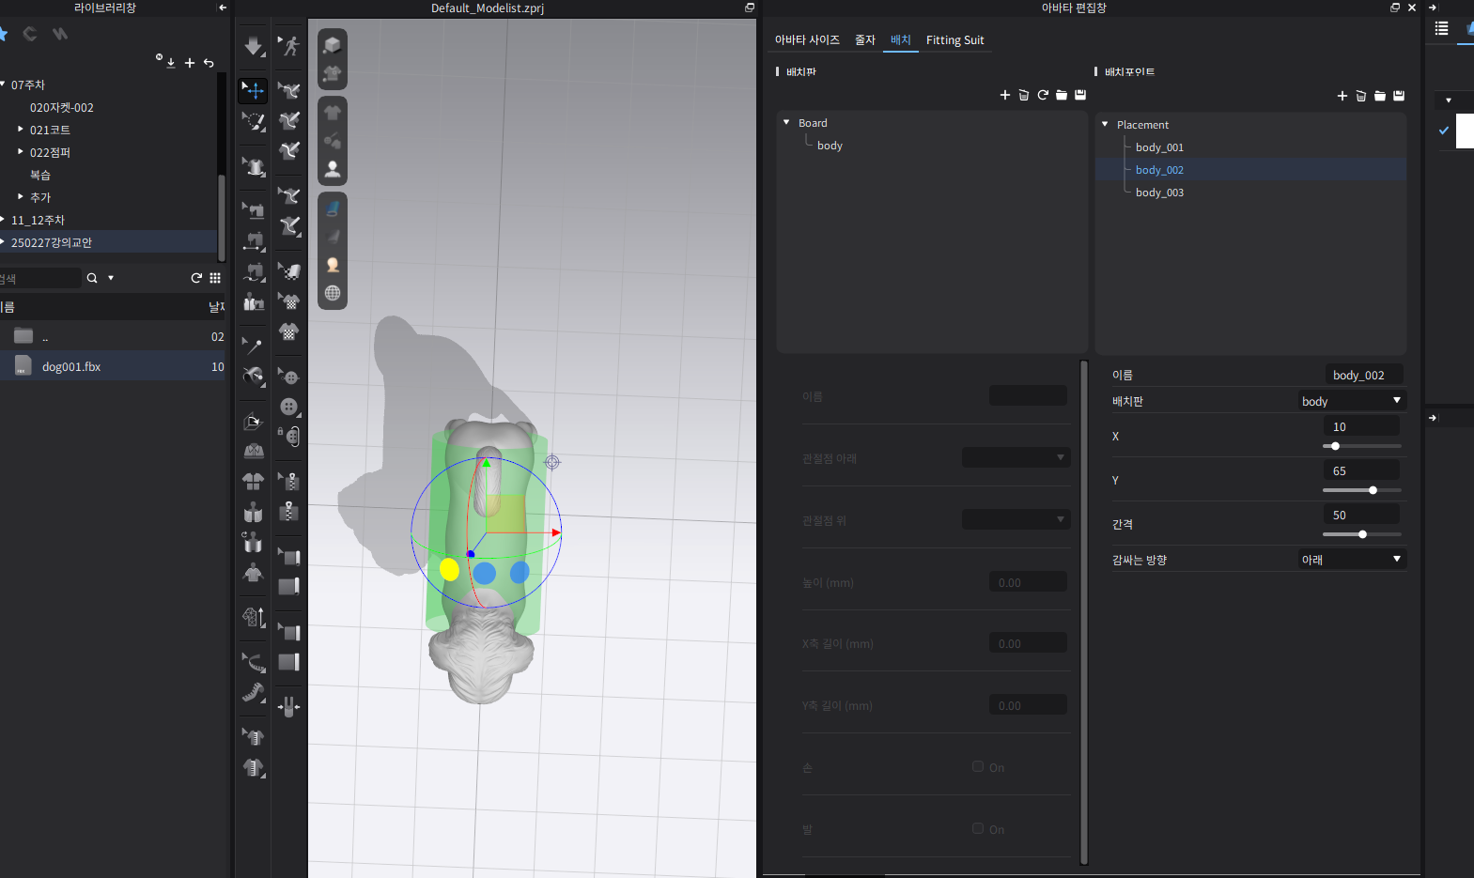1474x878 pixels.
Task: Toggle the wireframe globe icon in the 3D view
Action: coord(333,293)
